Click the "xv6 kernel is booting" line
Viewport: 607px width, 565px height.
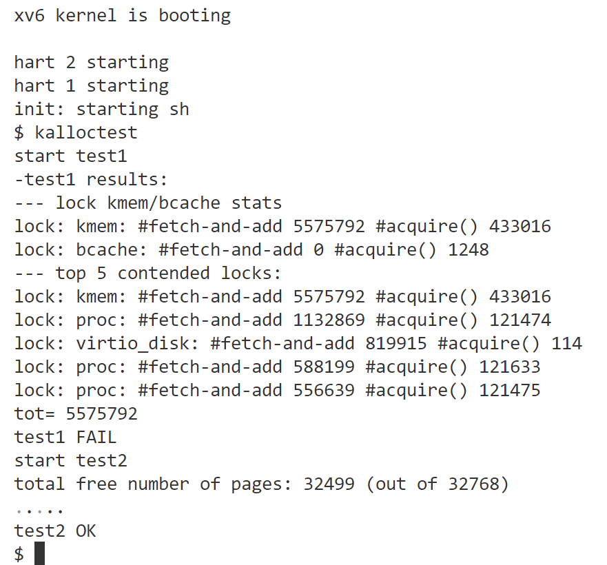coord(122,15)
